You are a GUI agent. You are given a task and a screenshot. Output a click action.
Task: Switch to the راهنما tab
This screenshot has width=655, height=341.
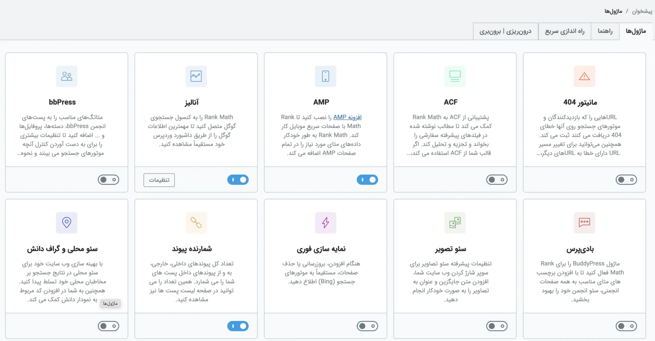click(605, 31)
